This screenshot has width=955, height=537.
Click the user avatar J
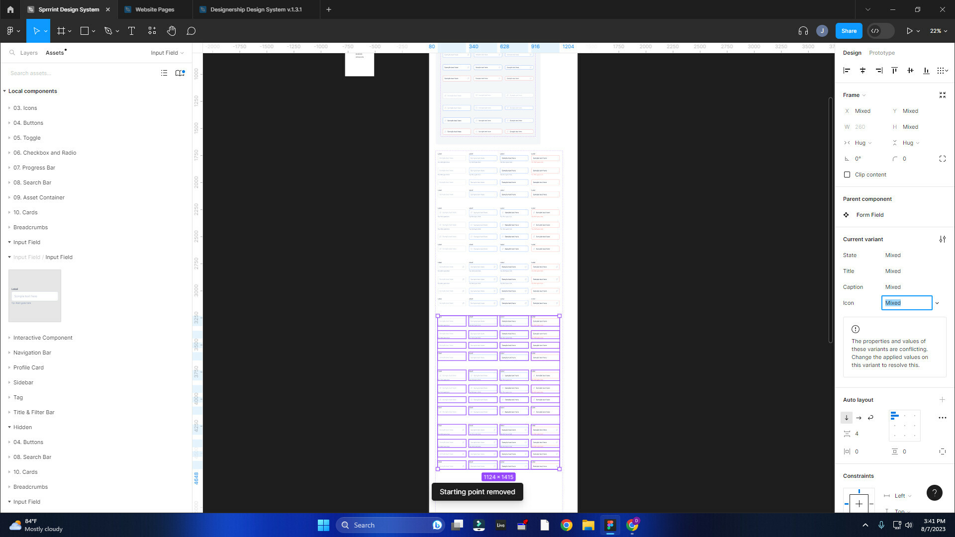click(x=822, y=31)
